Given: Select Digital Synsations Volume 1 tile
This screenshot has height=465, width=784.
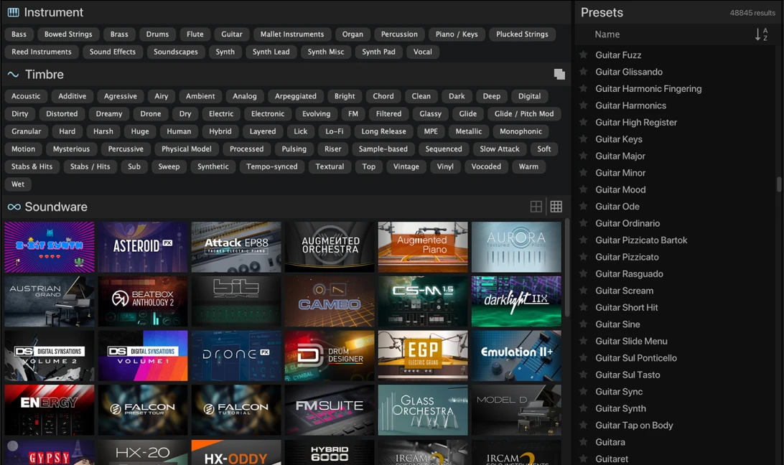Looking at the screenshot, I should (x=143, y=355).
